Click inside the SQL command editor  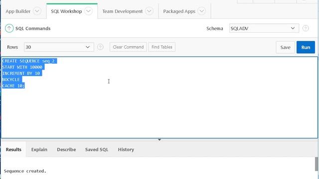click(159, 97)
